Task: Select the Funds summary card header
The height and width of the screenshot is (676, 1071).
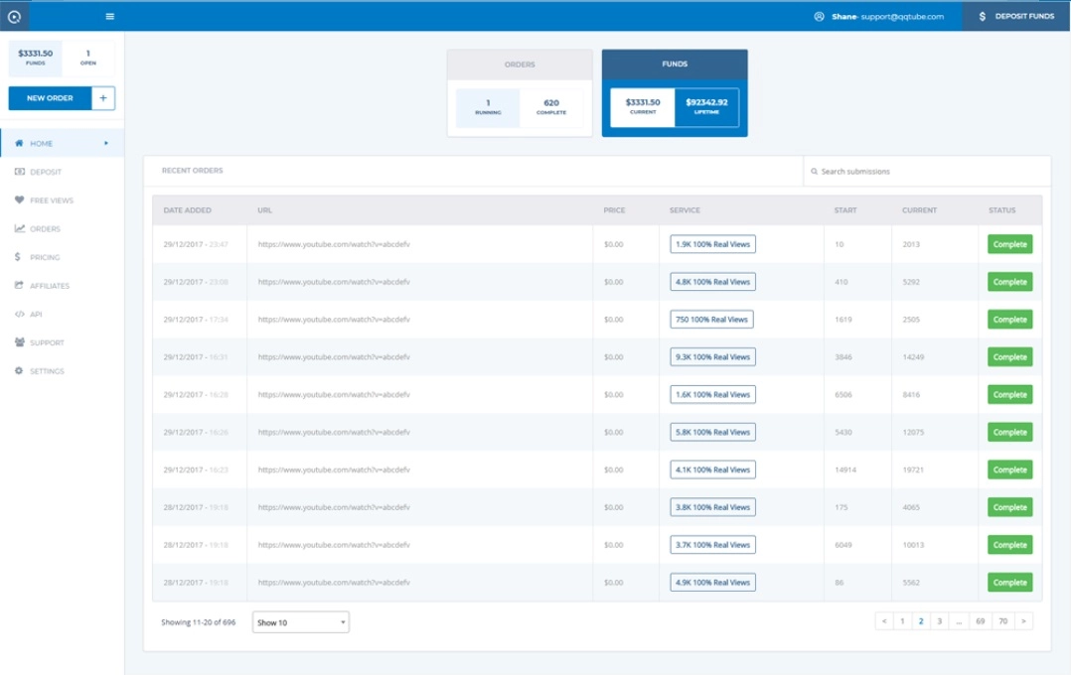Action: click(x=675, y=65)
